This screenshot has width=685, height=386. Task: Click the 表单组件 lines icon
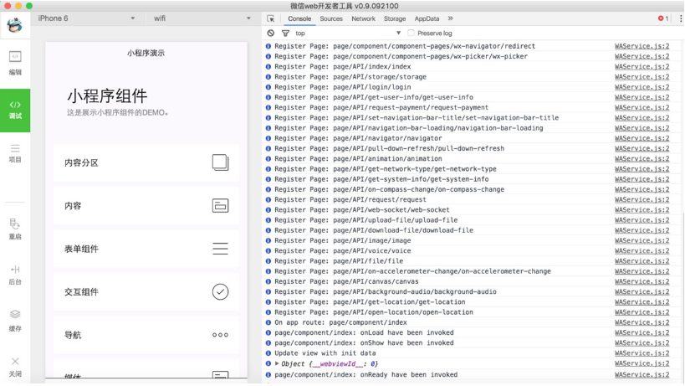[220, 249]
